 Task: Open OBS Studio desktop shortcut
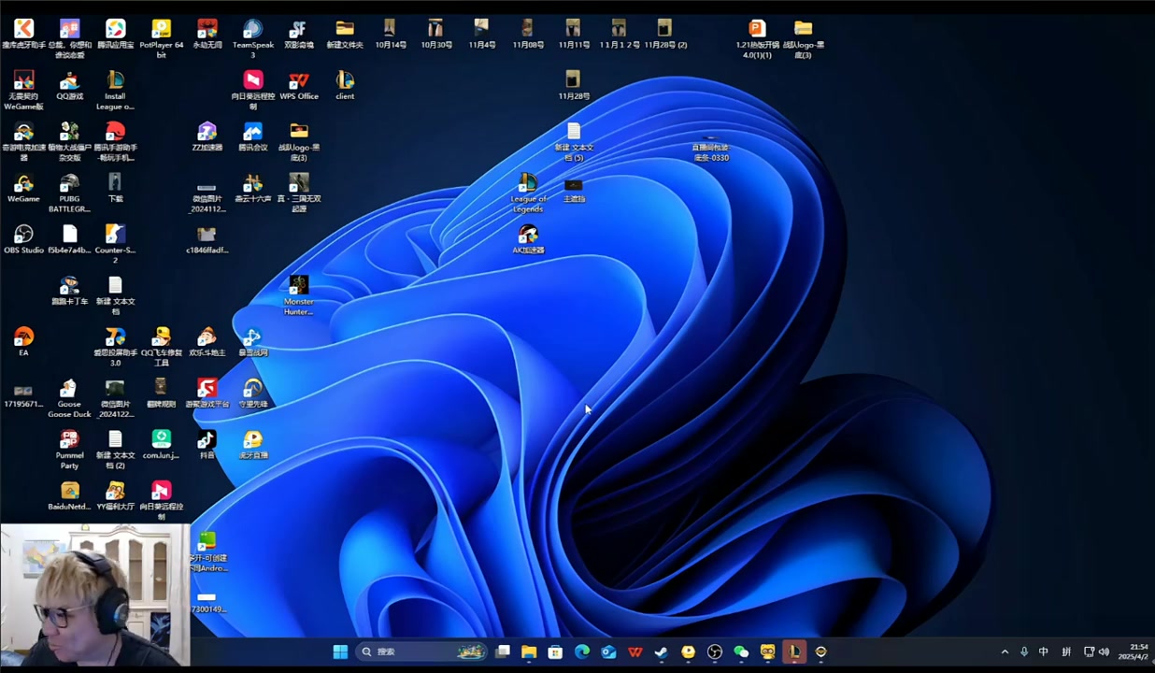(x=23, y=235)
